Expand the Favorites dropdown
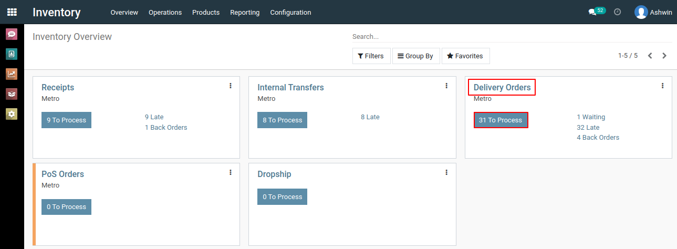The image size is (677, 249). click(466, 56)
